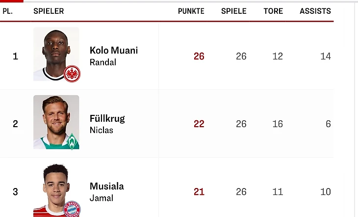Screen dimensions: 358x217
Task: Click the Pl. column header
Action: pyautogui.click(x=7, y=11)
